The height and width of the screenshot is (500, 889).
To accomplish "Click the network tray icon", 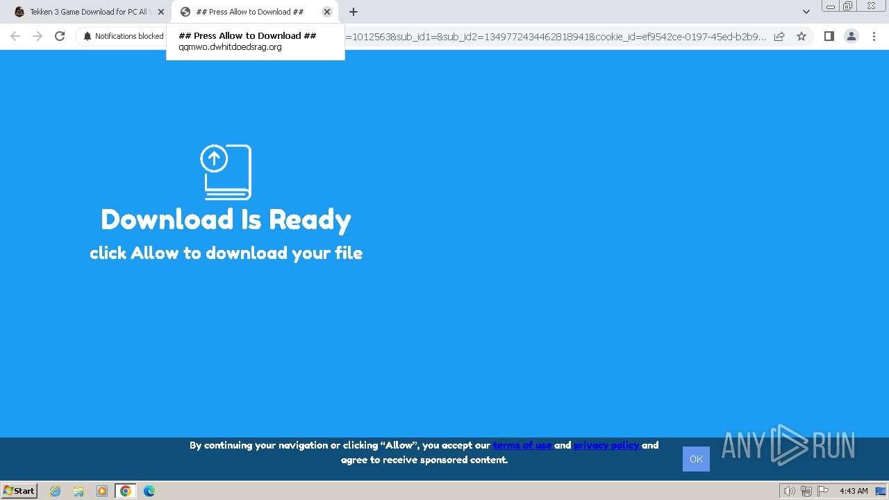I will (806, 491).
